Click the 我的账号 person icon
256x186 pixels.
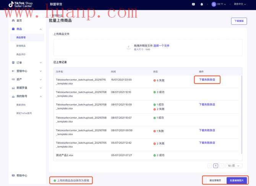click(13, 96)
